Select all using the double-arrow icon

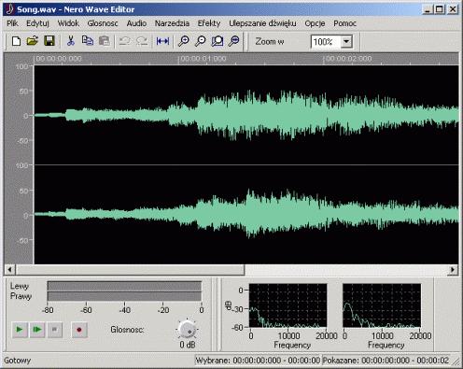162,41
